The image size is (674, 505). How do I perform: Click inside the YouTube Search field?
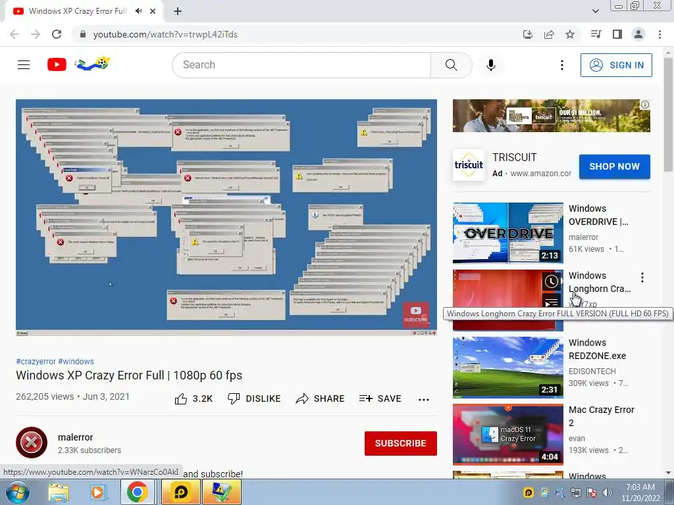tap(301, 65)
